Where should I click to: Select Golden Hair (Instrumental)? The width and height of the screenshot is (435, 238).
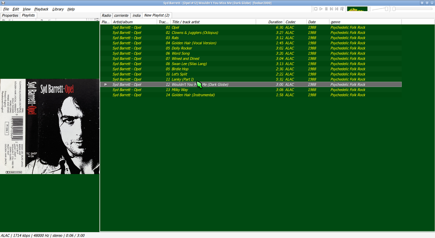tap(251, 95)
